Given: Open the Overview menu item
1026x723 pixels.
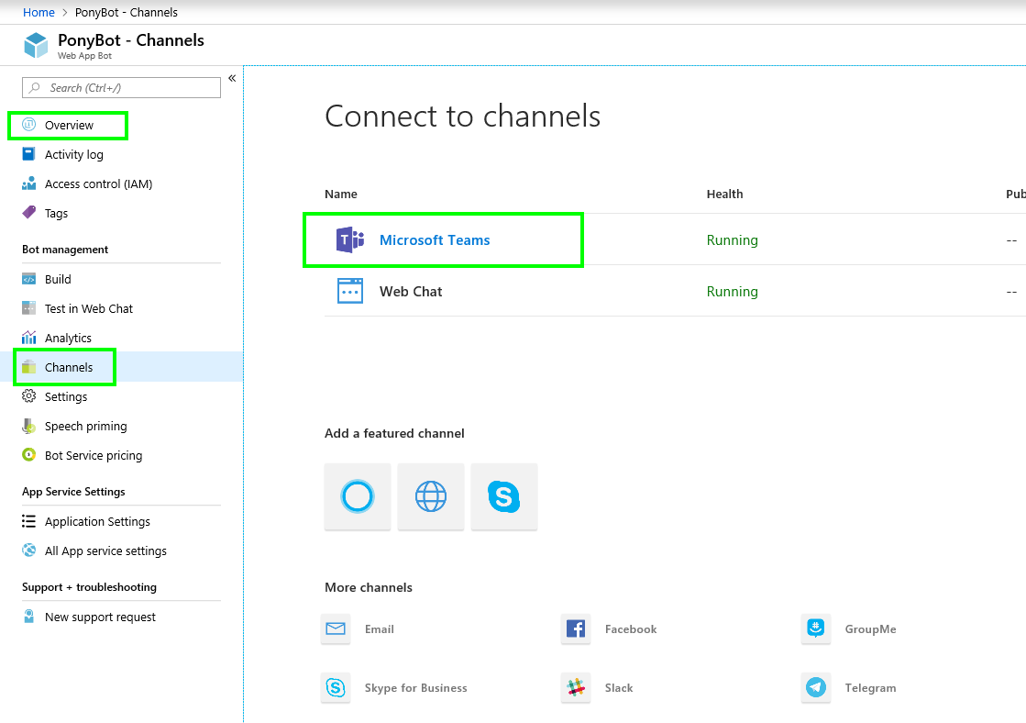Looking at the screenshot, I should (x=68, y=125).
